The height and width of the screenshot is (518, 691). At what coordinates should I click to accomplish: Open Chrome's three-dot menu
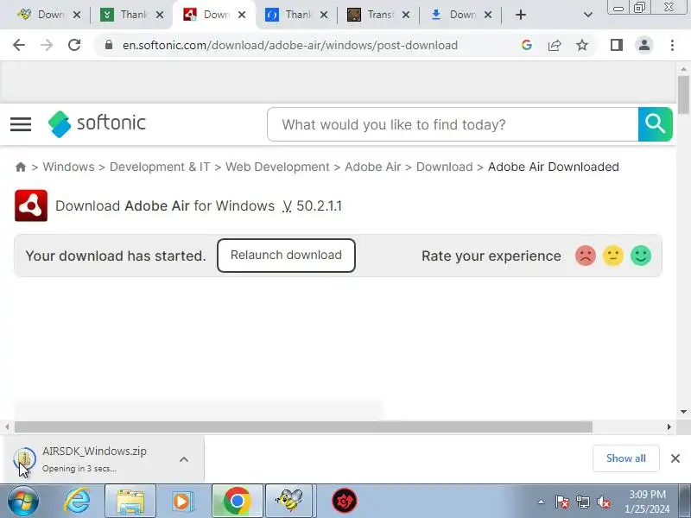point(672,45)
